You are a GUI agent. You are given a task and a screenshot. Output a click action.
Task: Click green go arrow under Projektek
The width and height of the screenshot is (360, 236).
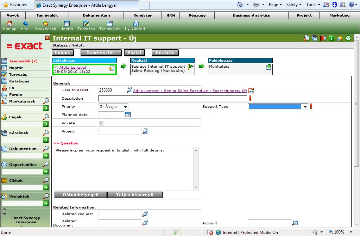(46, 203)
